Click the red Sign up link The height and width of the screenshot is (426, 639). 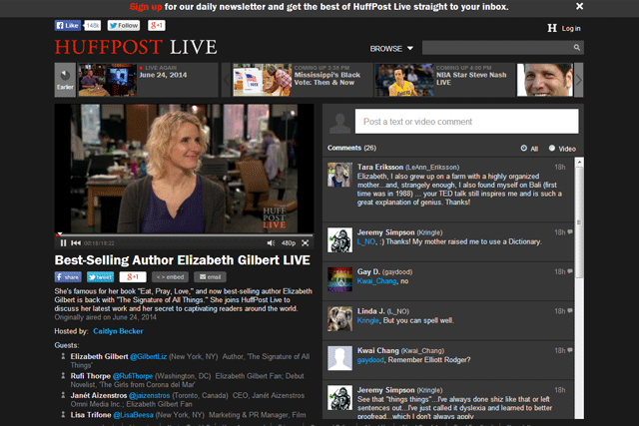coord(146,7)
